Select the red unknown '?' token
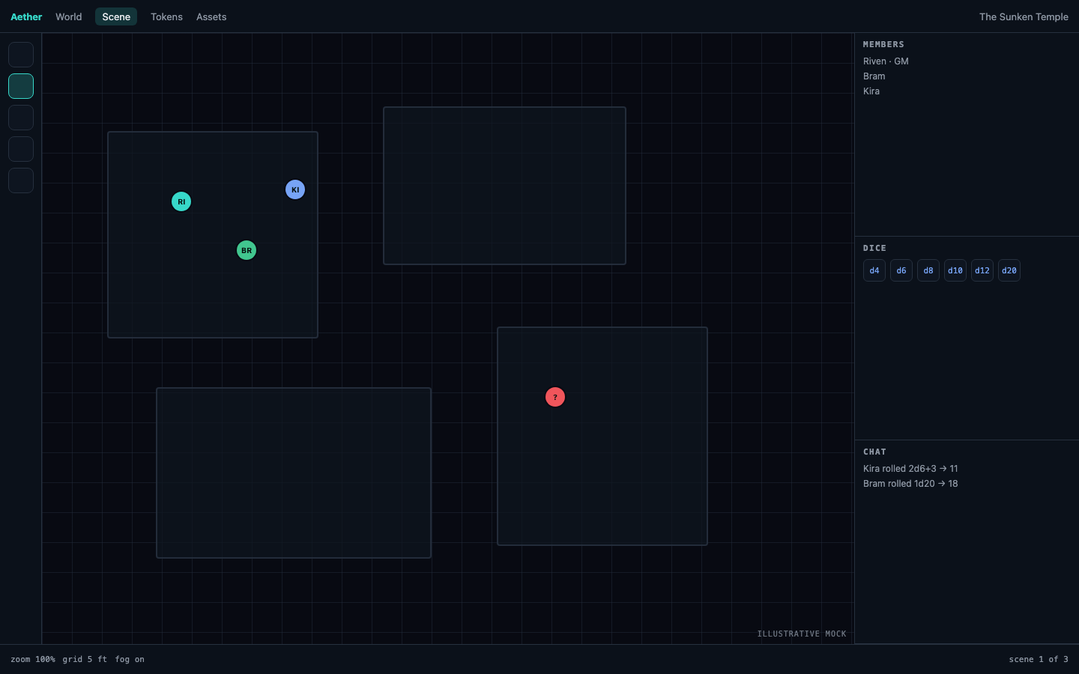 tap(555, 397)
